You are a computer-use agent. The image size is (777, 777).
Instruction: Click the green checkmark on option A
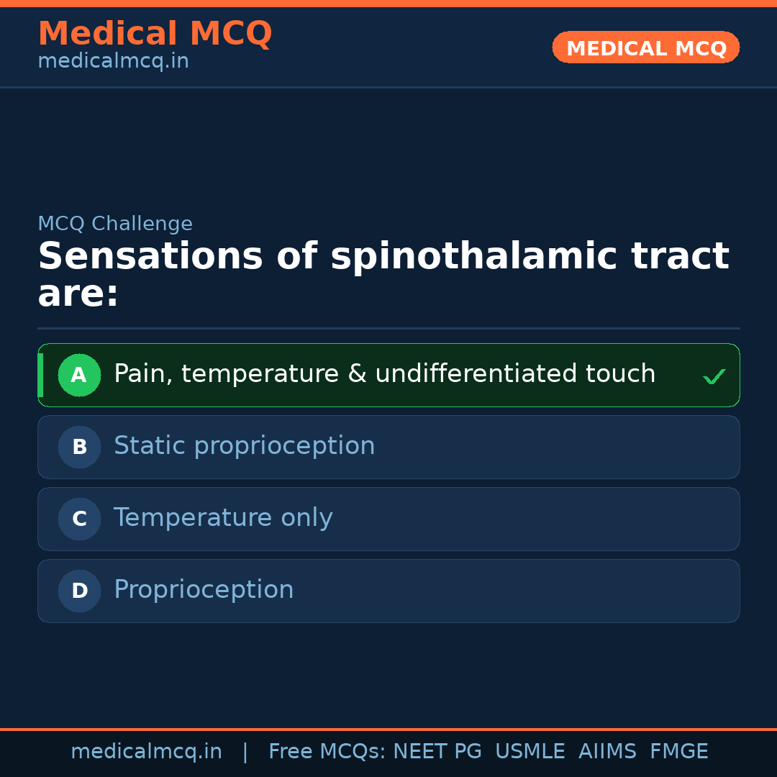(x=714, y=376)
